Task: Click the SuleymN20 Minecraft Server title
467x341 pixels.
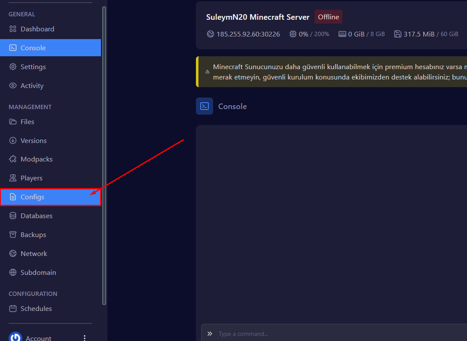Action: tap(258, 17)
